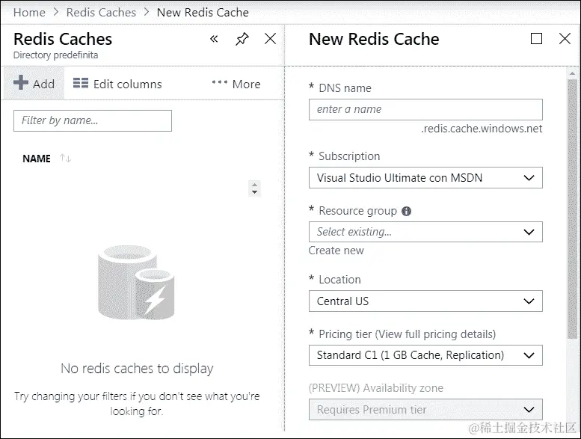Open the Location dropdown showing Central US
The image size is (581, 439).
(425, 301)
